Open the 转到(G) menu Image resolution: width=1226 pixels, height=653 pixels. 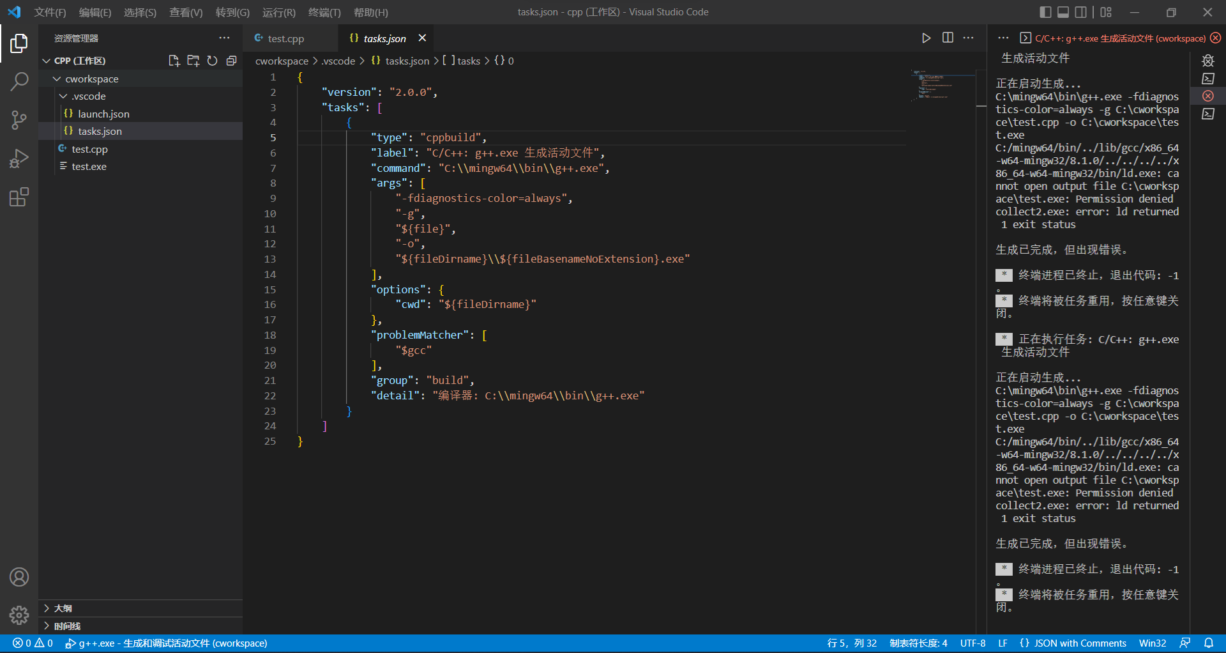point(232,12)
